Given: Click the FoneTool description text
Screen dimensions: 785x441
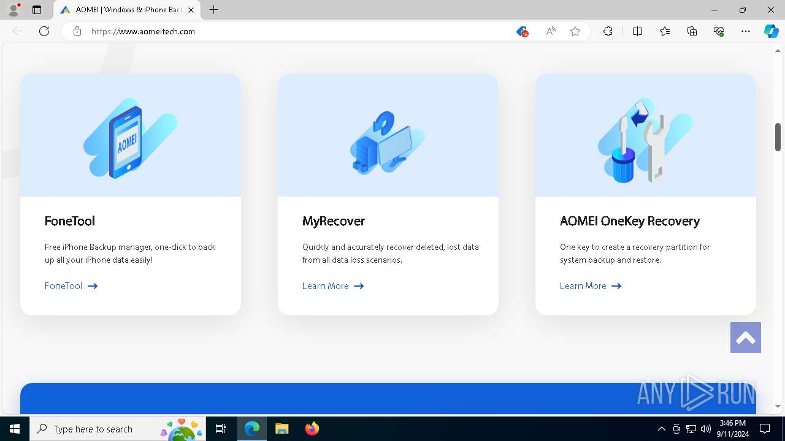Looking at the screenshot, I should [x=130, y=254].
